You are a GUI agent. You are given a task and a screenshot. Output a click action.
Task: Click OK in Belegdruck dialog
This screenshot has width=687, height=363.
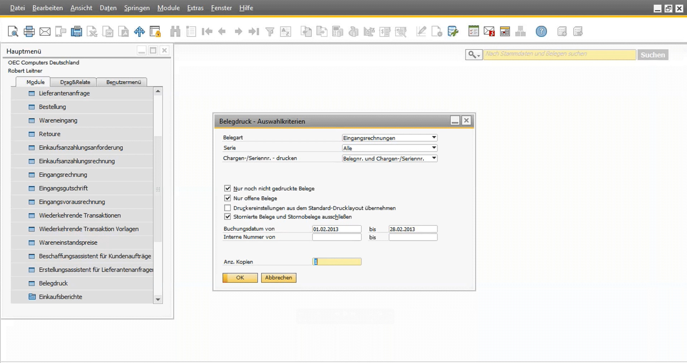pyautogui.click(x=240, y=278)
